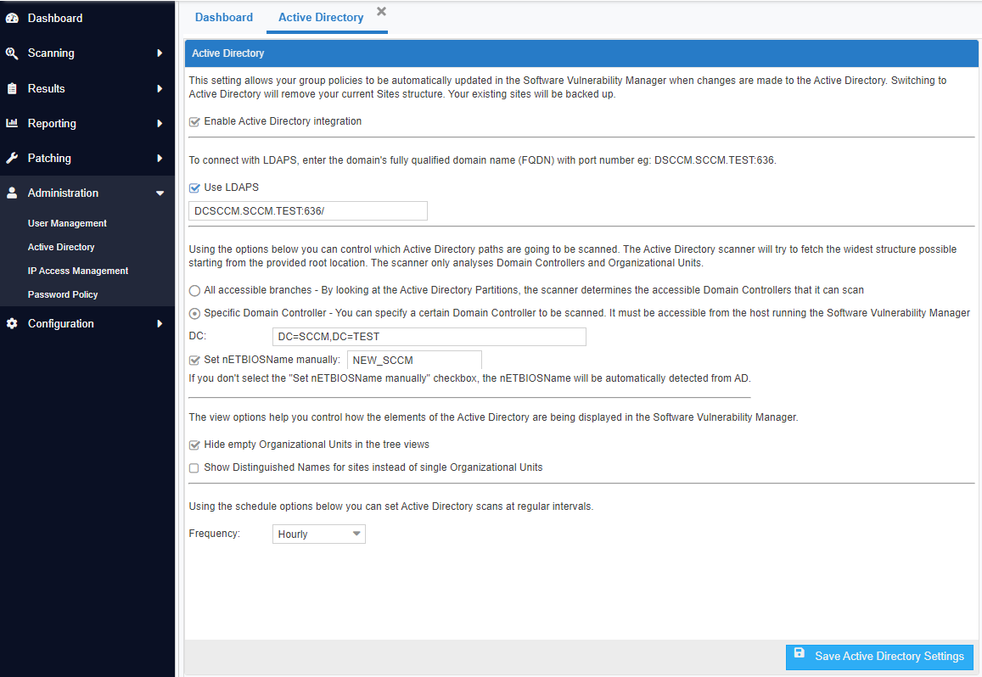Screen dimensions: 982x677
Task: Close the Active Directory tab with X
Action: click(381, 11)
